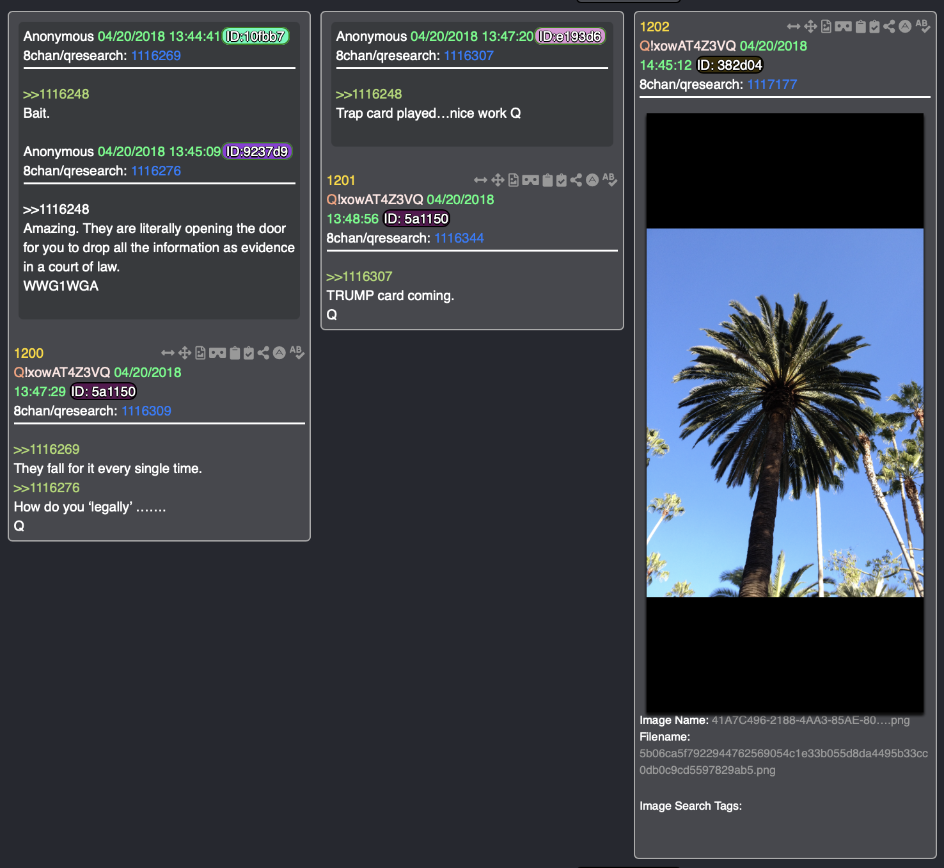Click the text 'Trap card played…nice work Q'
This screenshot has width=944, height=868.
429,113
